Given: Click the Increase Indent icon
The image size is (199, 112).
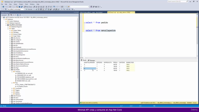Looking at the screenshot, I should coord(69,9).
